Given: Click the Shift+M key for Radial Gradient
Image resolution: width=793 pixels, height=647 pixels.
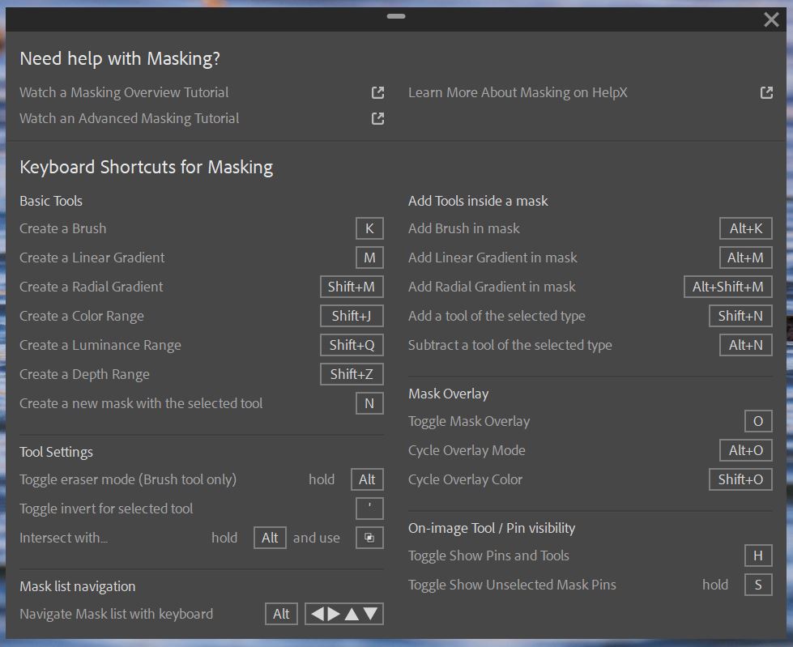Looking at the screenshot, I should click(352, 287).
